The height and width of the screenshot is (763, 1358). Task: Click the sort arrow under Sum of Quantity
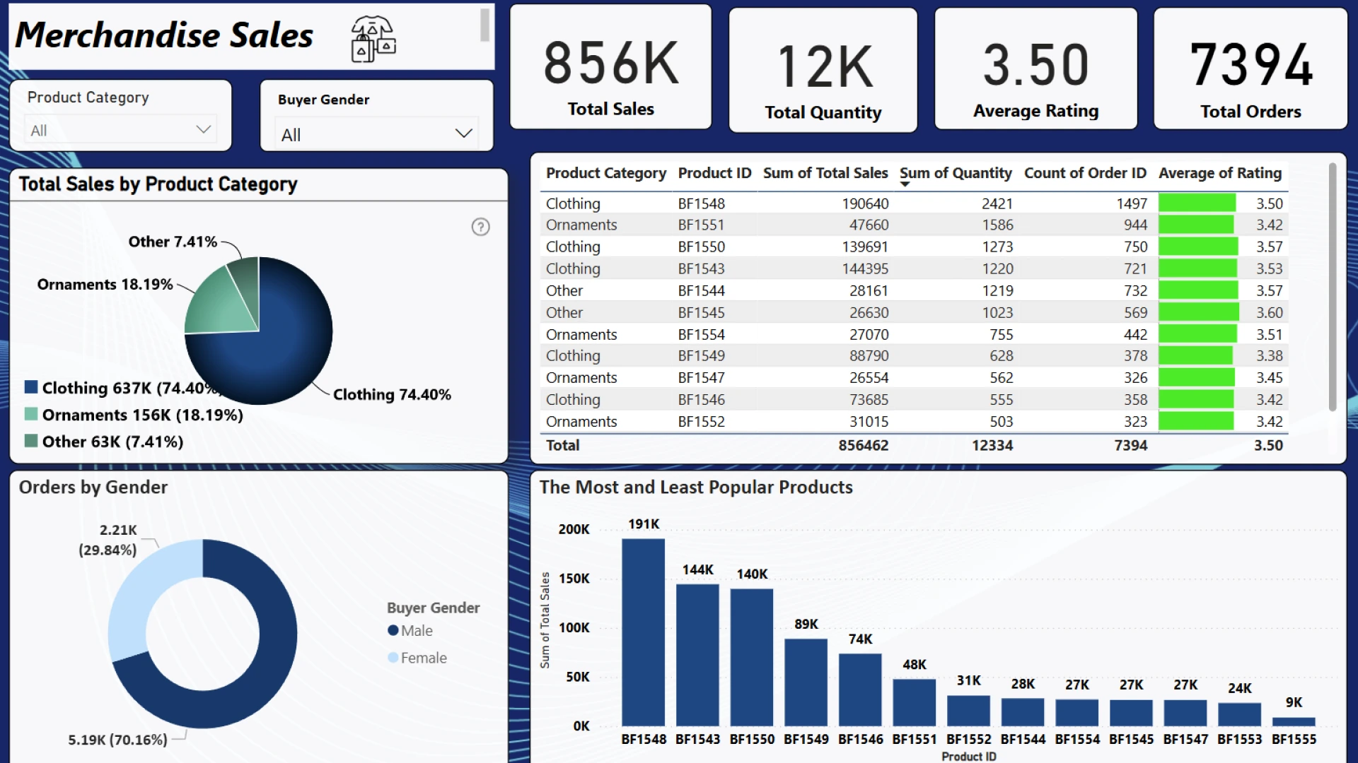(905, 184)
